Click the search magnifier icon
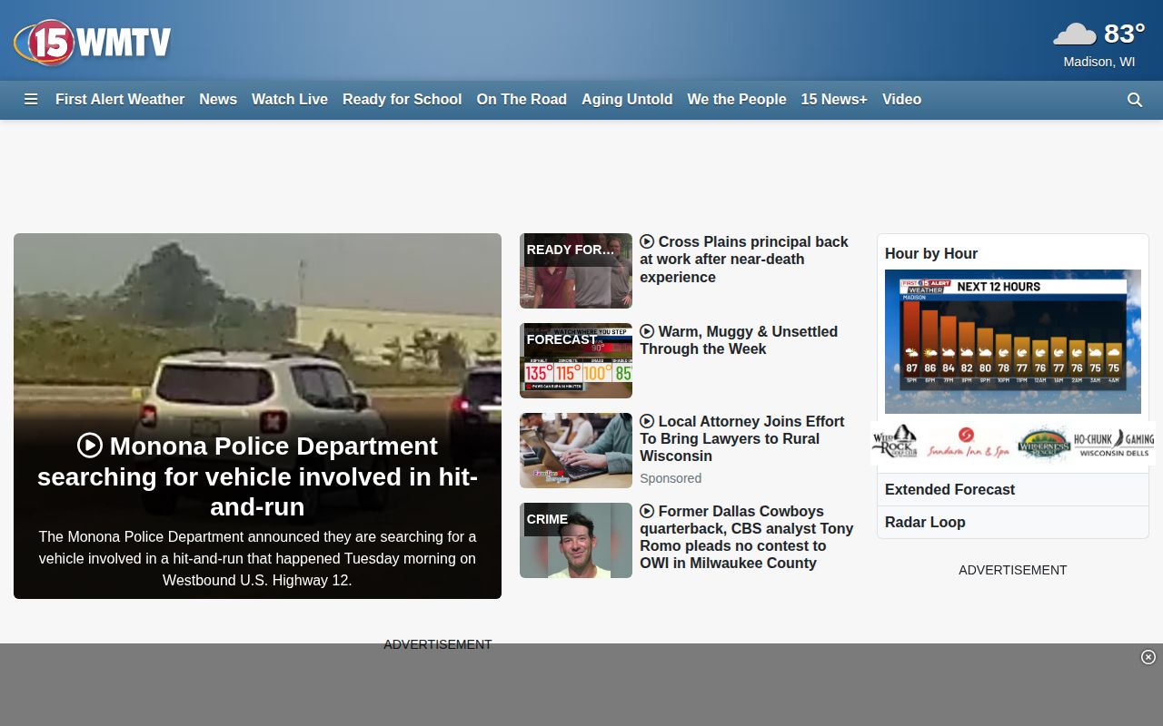The image size is (1163, 726). coord(1135,100)
